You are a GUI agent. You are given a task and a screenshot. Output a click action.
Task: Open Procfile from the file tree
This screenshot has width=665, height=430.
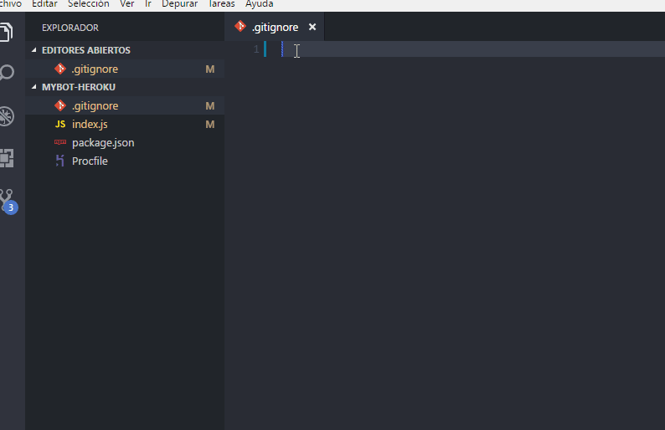click(x=125, y=161)
